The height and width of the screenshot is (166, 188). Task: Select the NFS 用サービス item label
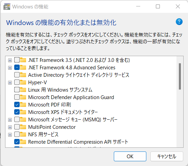point(43,135)
